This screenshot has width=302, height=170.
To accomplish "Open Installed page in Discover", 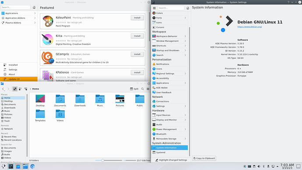I will (x=19, y=65).
